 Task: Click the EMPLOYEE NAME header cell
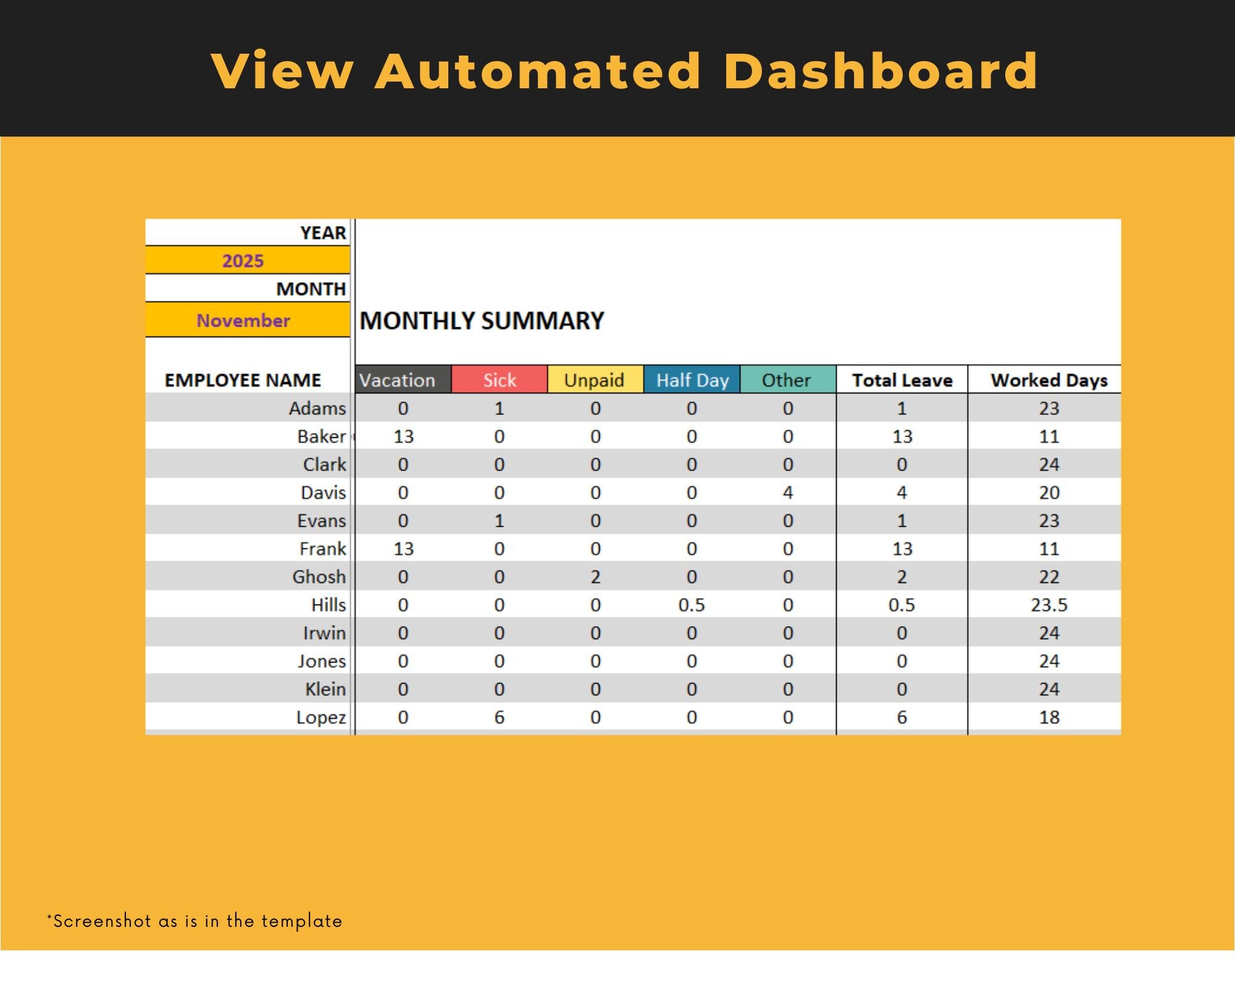247,380
